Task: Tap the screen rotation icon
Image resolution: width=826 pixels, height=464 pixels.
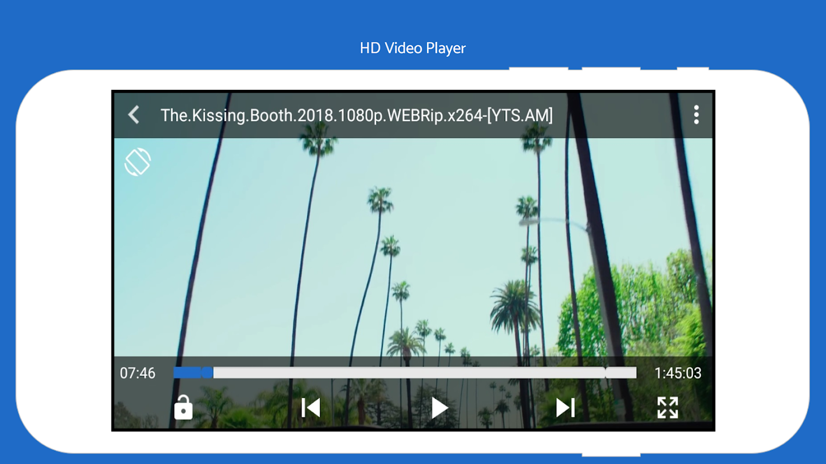Action: click(x=138, y=162)
